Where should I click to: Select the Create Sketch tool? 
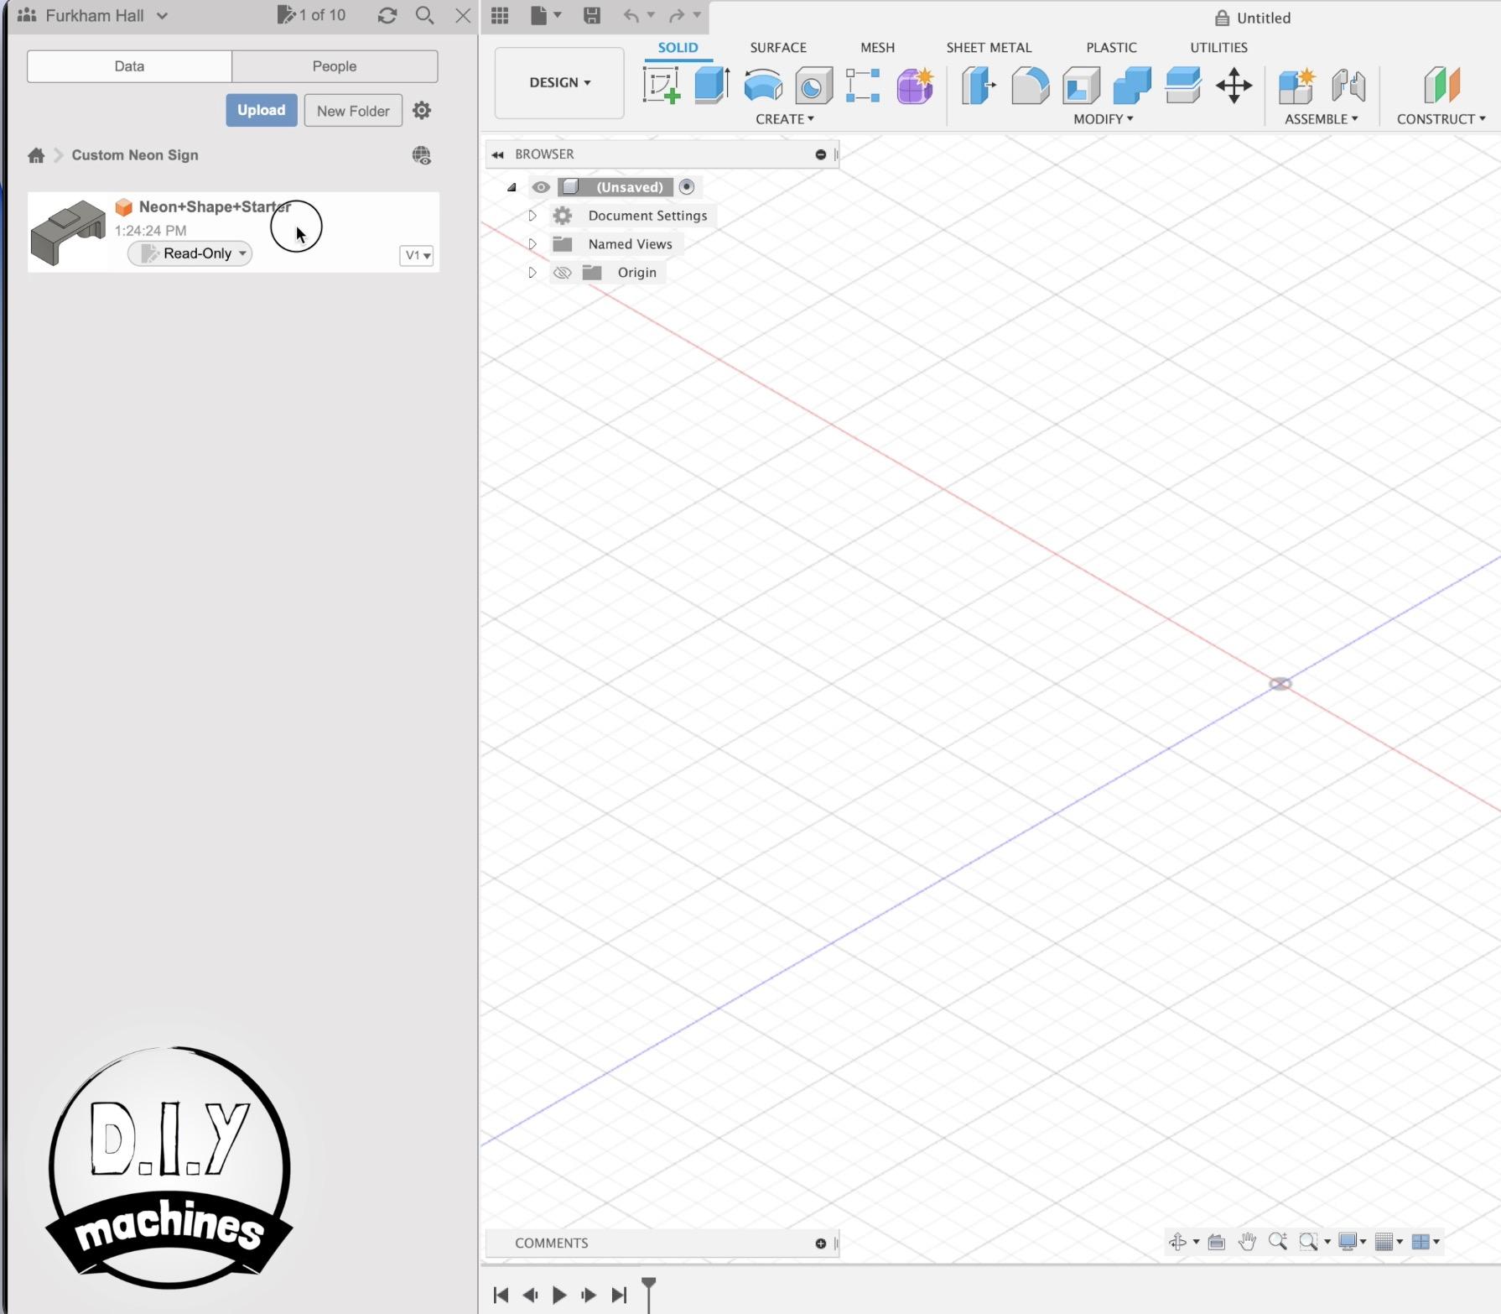(661, 85)
